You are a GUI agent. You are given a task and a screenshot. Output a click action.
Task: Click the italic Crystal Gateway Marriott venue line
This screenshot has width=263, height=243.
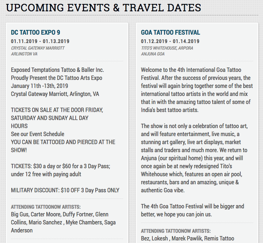pos(38,48)
